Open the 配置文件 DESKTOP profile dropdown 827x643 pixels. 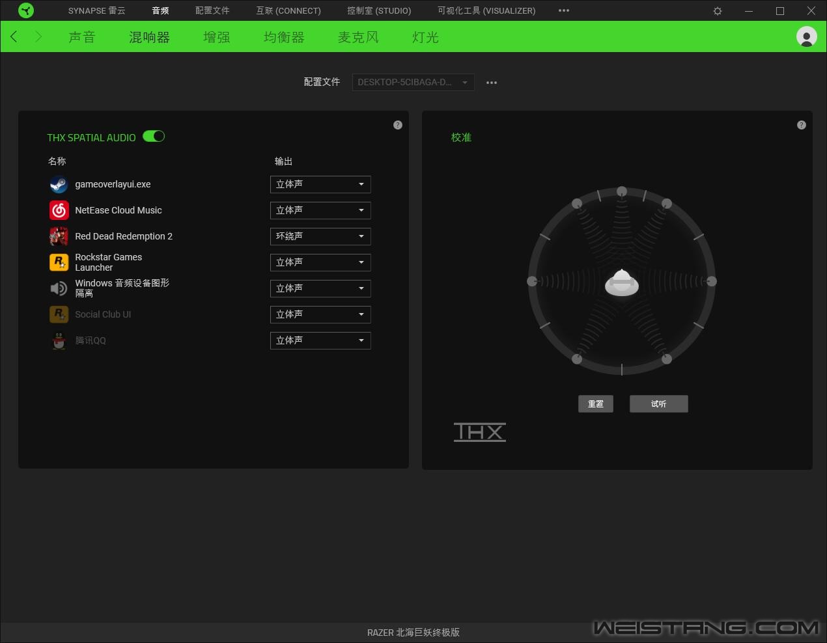coord(413,83)
